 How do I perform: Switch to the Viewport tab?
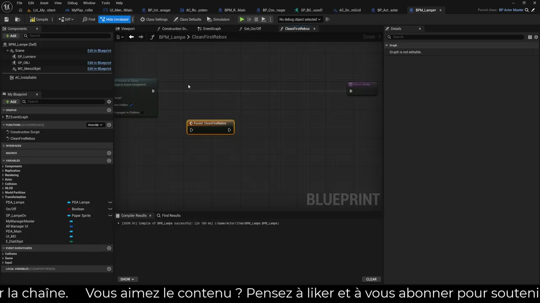click(128, 29)
